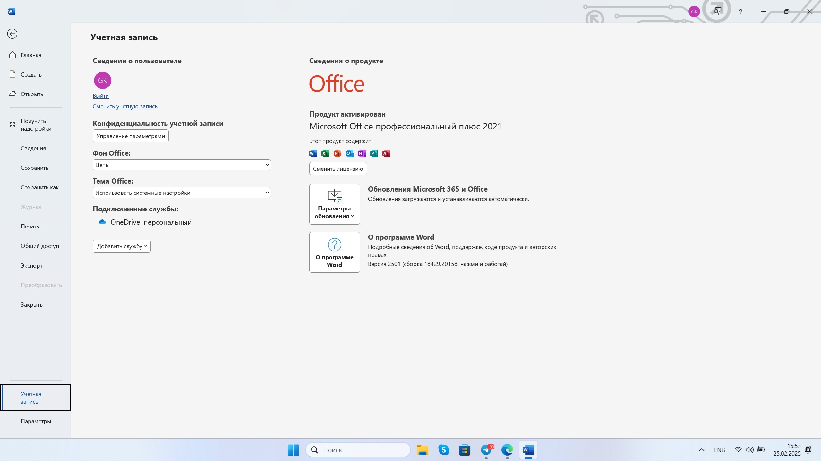Click the OneDrive personal cloud icon
This screenshot has height=461, width=821.
(x=102, y=222)
